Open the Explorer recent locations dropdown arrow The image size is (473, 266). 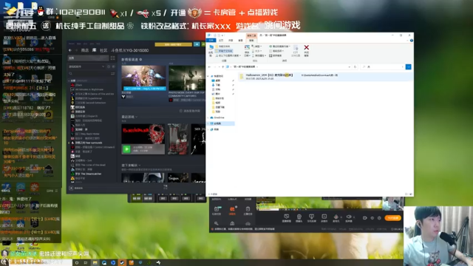(219, 67)
